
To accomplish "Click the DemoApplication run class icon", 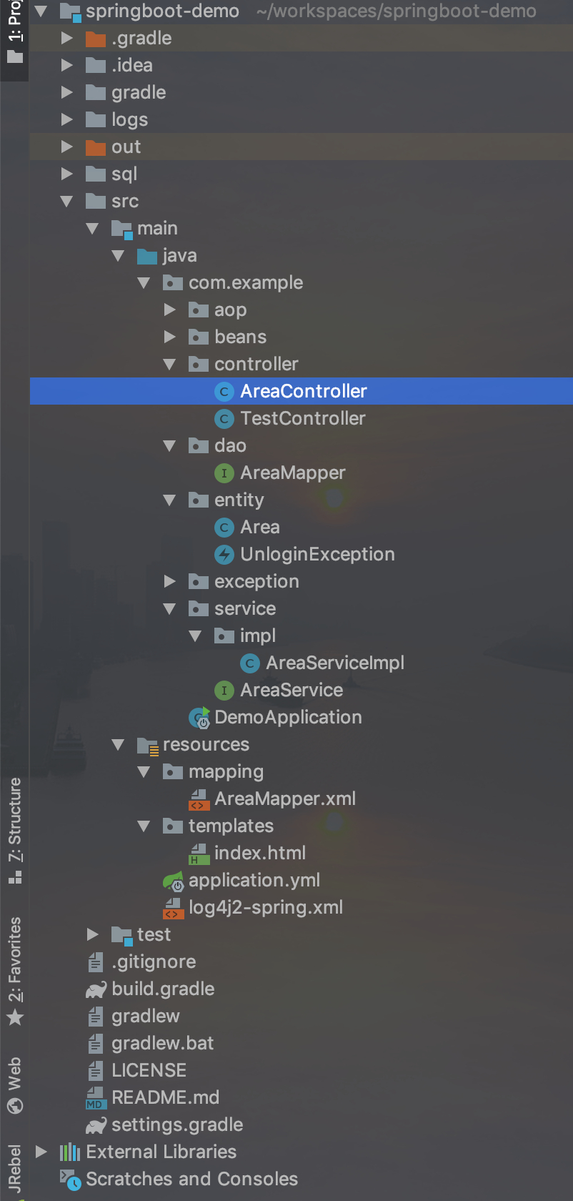I will 199,718.
